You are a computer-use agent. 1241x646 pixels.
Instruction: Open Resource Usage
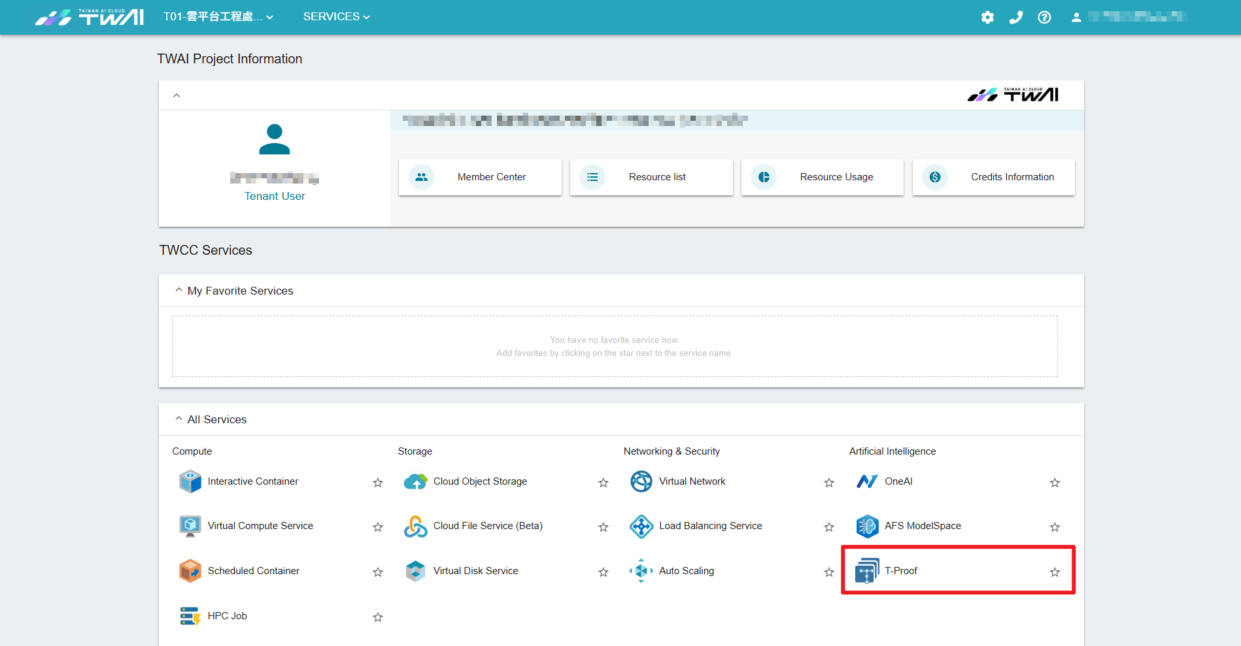point(823,177)
